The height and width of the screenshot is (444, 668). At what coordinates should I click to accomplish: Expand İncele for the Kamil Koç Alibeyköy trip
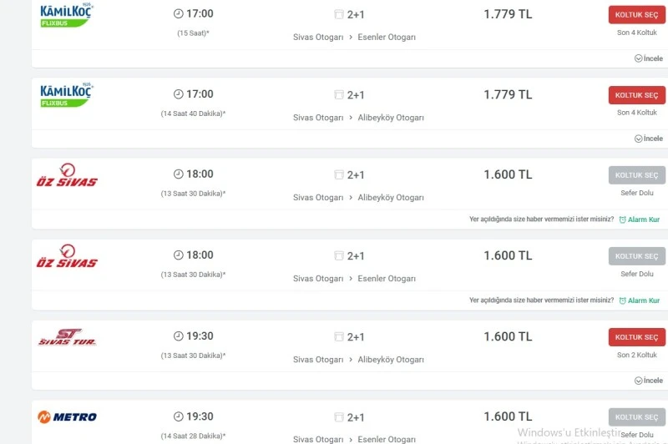[x=649, y=139]
